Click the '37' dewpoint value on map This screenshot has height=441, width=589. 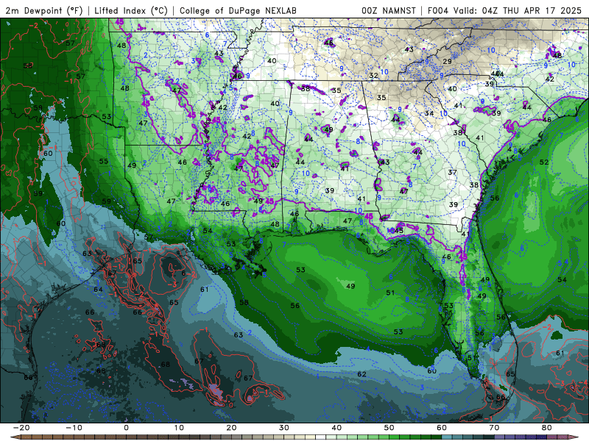[x=452, y=172]
